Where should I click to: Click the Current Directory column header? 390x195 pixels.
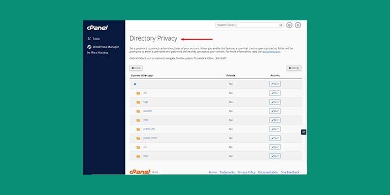tap(142, 76)
